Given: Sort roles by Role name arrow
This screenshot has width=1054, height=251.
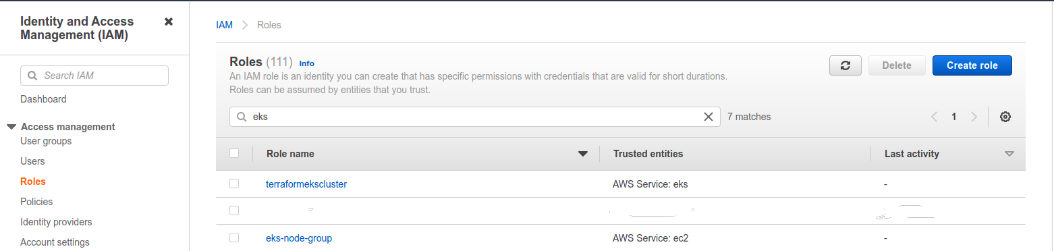Looking at the screenshot, I should coord(583,154).
